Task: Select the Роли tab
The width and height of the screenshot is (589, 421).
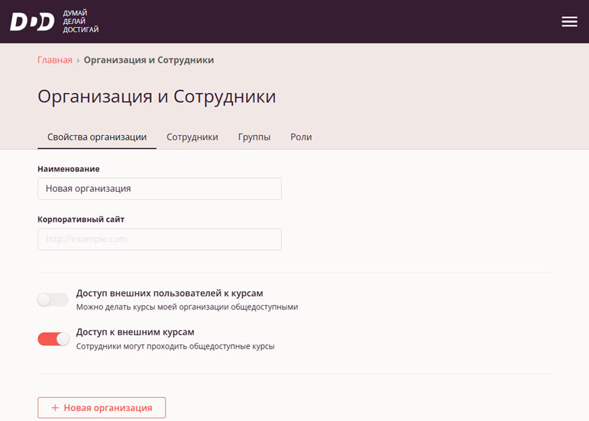Action: [301, 137]
